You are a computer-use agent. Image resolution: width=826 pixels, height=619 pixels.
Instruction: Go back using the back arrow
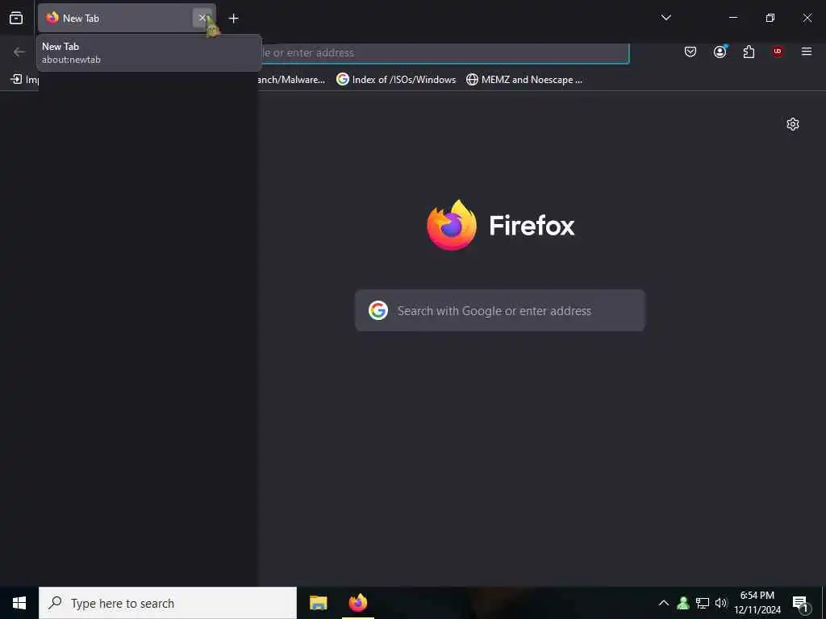coord(19,52)
